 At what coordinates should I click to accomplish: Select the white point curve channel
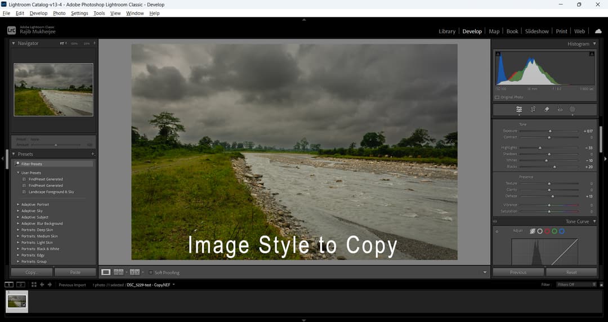tap(540, 231)
